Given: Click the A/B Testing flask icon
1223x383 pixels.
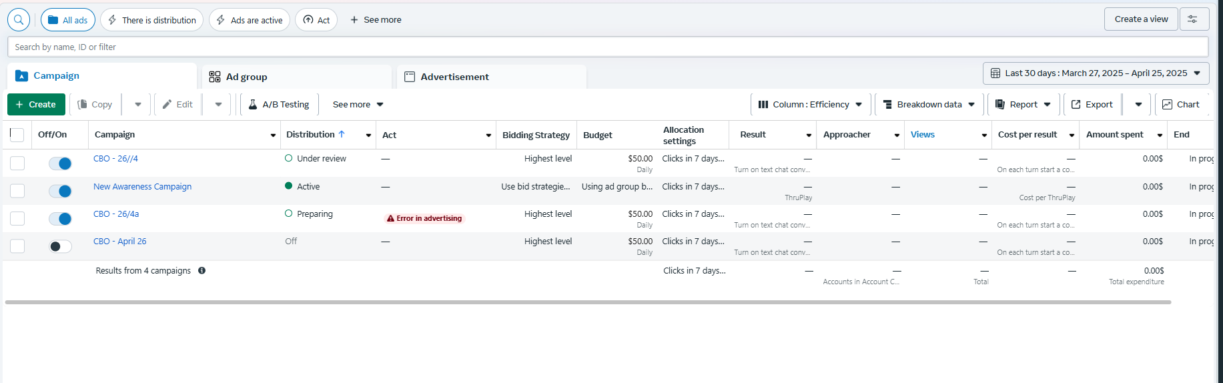Looking at the screenshot, I should coord(253,105).
